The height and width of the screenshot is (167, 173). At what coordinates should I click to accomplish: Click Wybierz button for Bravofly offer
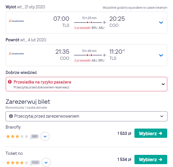(x=151, y=133)
